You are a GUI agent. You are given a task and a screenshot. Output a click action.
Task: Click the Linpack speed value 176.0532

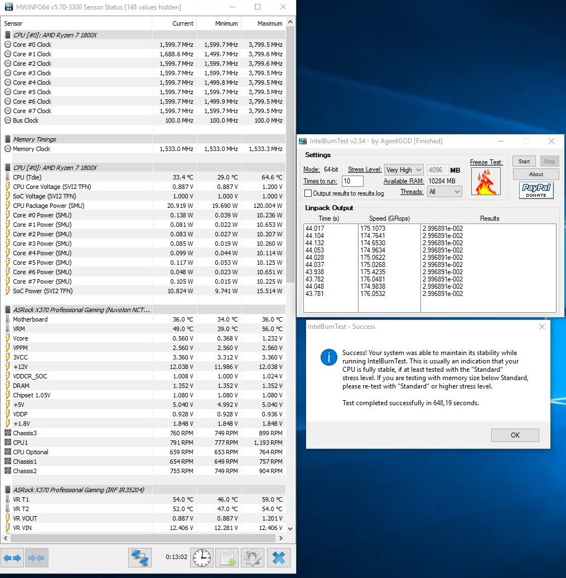pyautogui.click(x=373, y=294)
